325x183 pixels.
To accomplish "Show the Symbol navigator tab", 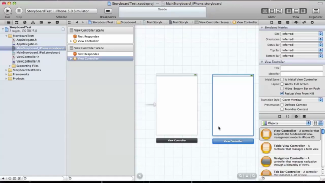I will point(17,22).
